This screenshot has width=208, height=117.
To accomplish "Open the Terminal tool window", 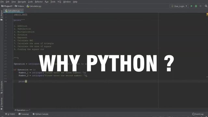I will point(24,114).
